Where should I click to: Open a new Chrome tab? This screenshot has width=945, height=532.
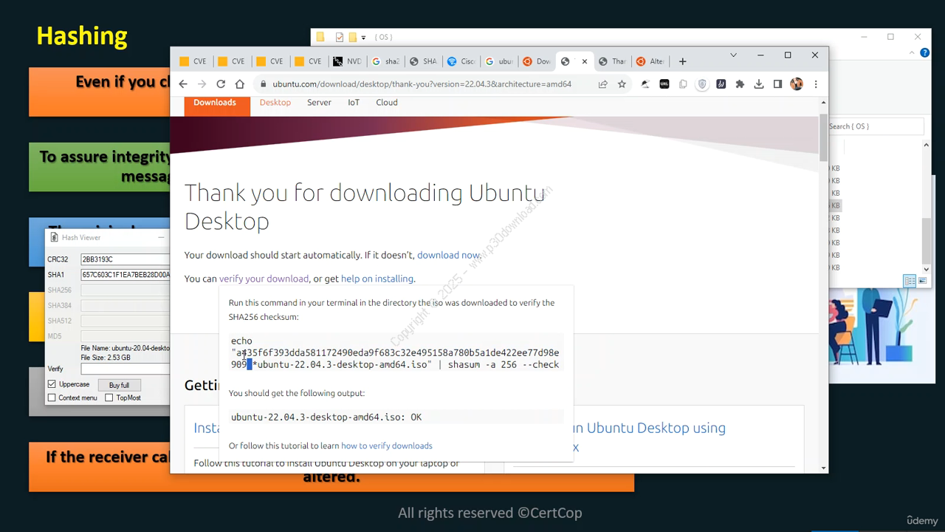pos(683,61)
